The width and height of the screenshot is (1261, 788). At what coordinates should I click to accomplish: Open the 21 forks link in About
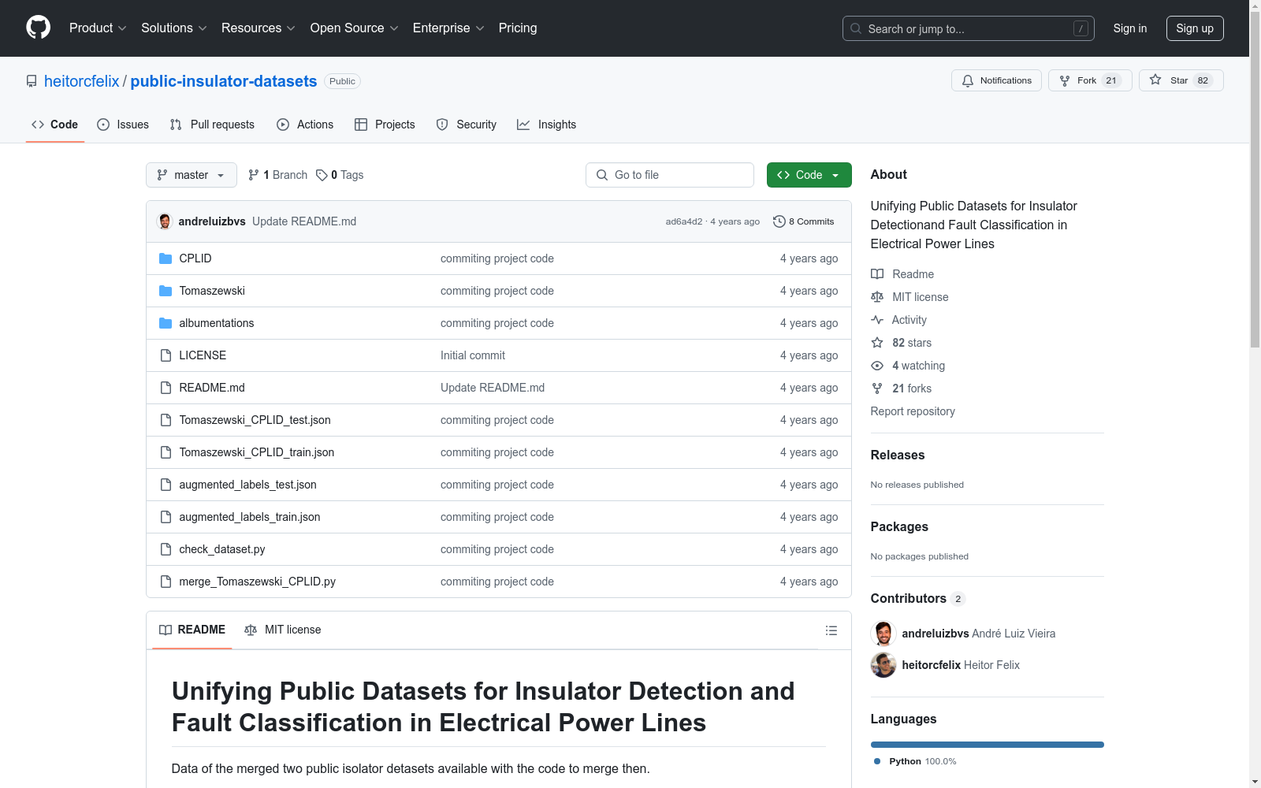(x=902, y=388)
